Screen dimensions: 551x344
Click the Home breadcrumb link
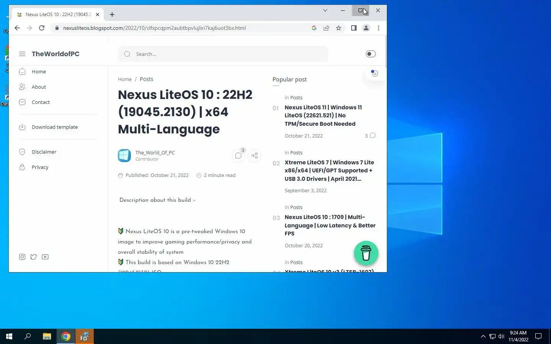click(x=125, y=79)
